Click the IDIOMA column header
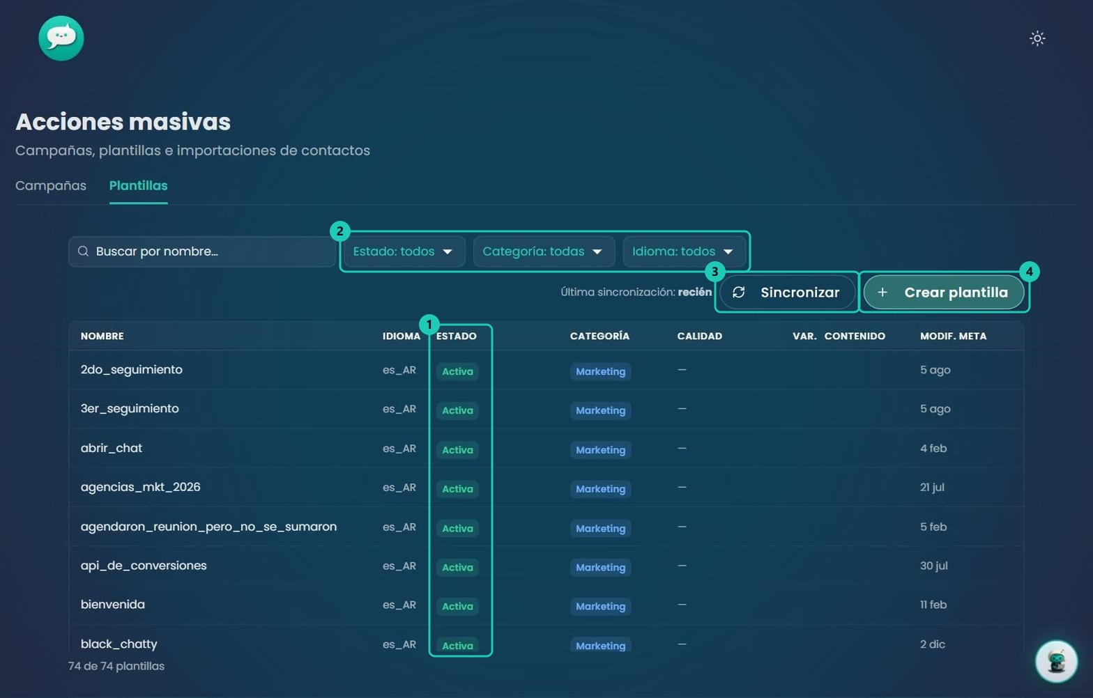The image size is (1093, 698). [402, 336]
